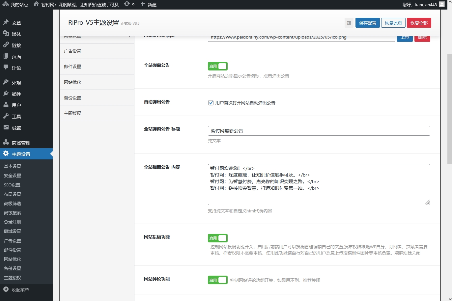Screen dimensions: 452x301
Task: Click the page vertical scrollbar thumb
Action: [449, 109]
